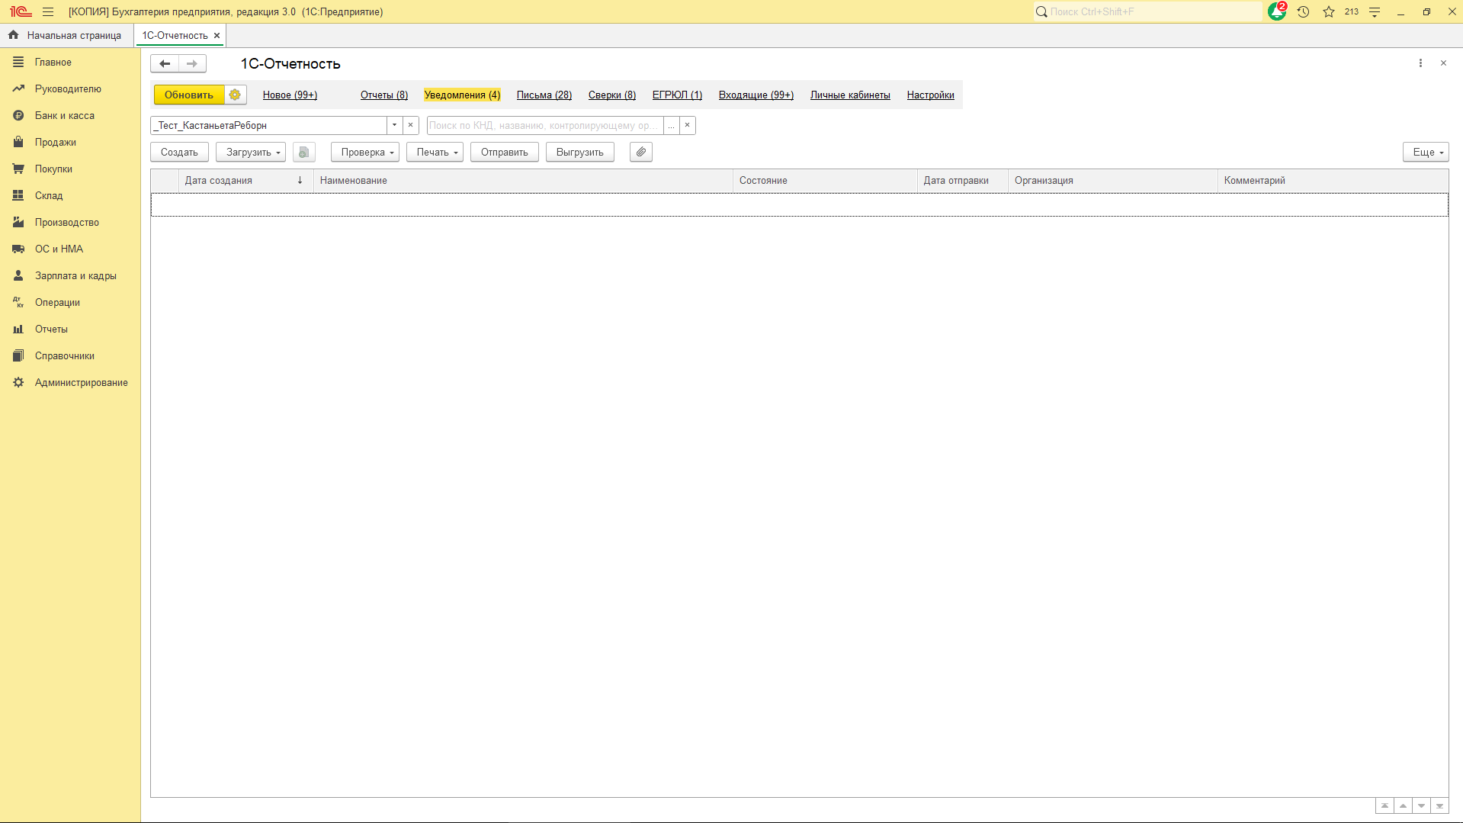Expand the Еще dropdown menu
1463x823 pixels.
1426,152
